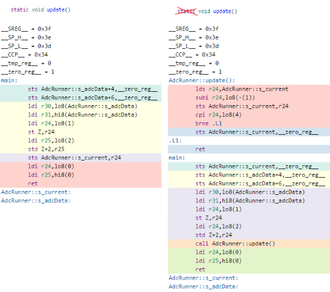
Task: Click the lds r24,AdcRunner::s_current line
Action: pos(249,89)
